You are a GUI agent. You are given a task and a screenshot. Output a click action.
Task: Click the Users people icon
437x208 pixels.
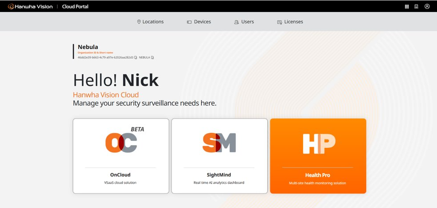click(237, 22)
